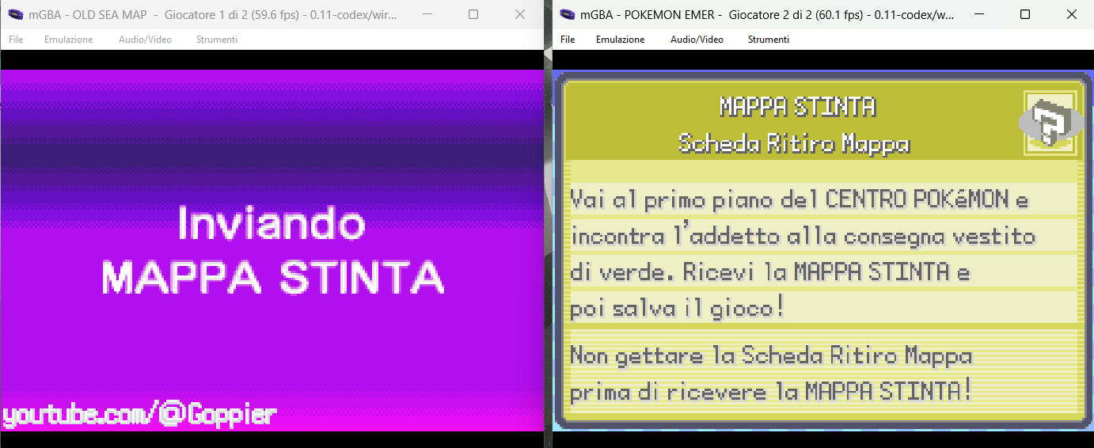Click the mGBA app icon in POKEMON EMER title bar
This screenshot has width=1094, height=448.
567,15
